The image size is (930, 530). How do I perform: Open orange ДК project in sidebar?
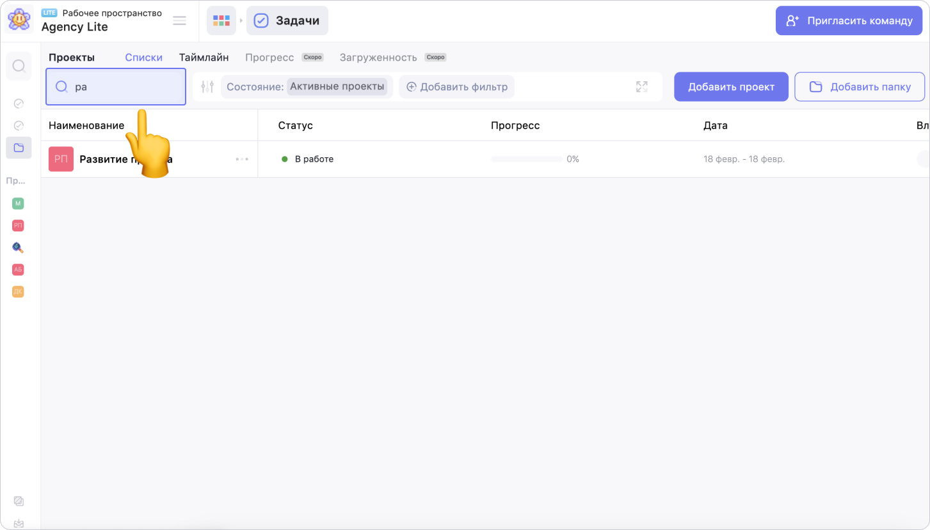(x=18, y=292)
